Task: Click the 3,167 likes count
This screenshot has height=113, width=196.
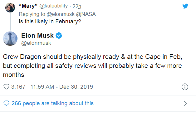Action: point(18,87)
